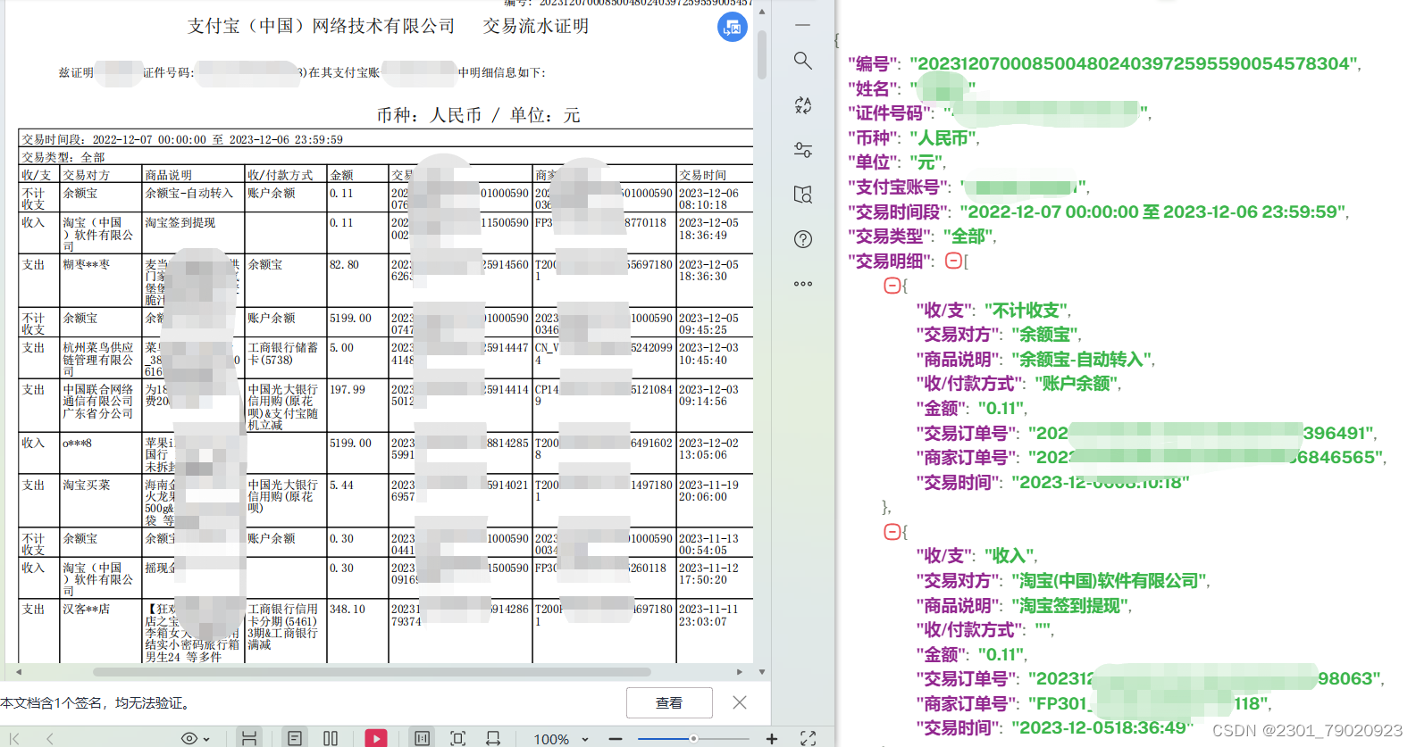Click the vertical scrollbar down arrow
1416x747 pixels.
click(x=761, y=672)
